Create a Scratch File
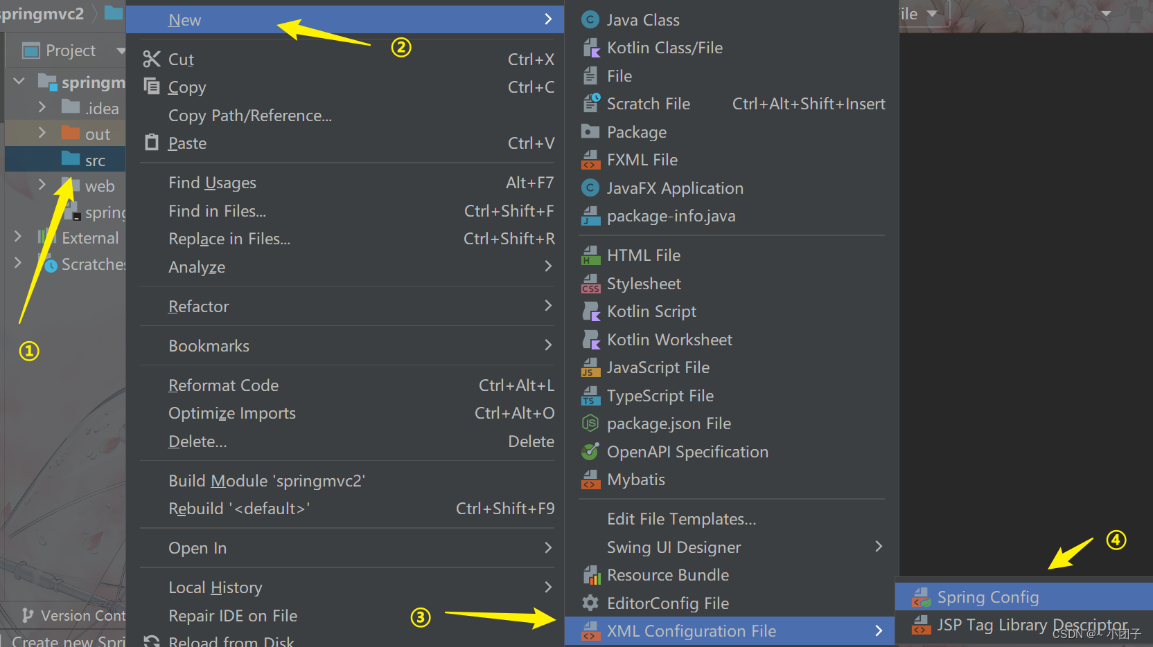Screen dimensions: 1153x647 (x=648, y=103)
